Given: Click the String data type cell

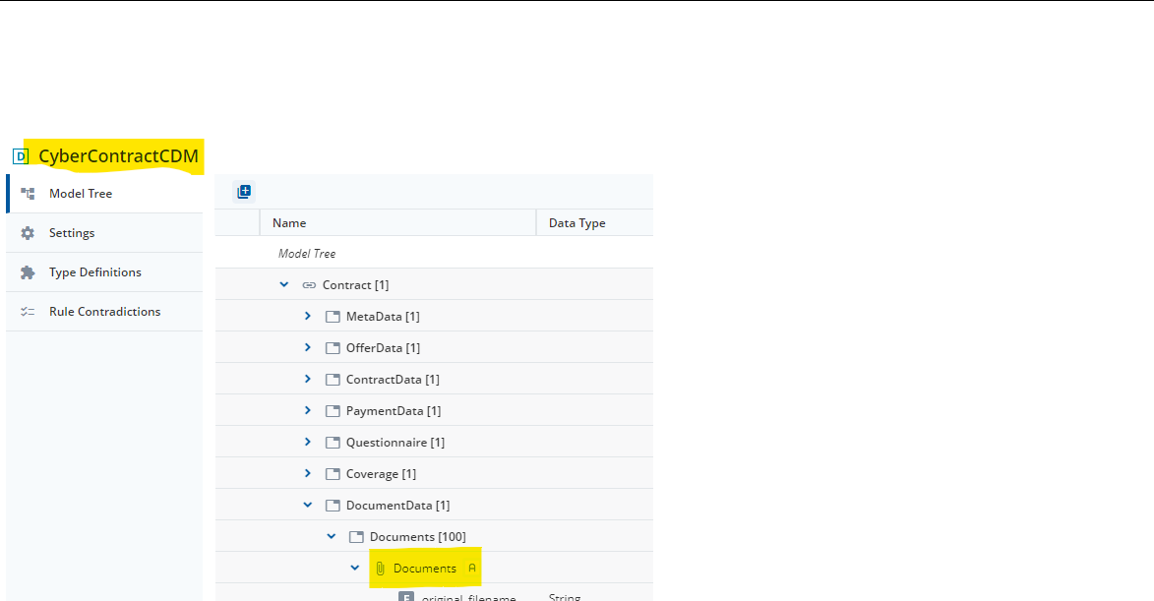Looking at the screenshot, I should pos(565,597).
